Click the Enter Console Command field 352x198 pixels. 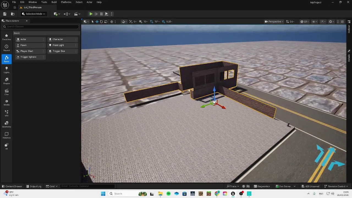point(87,186)
